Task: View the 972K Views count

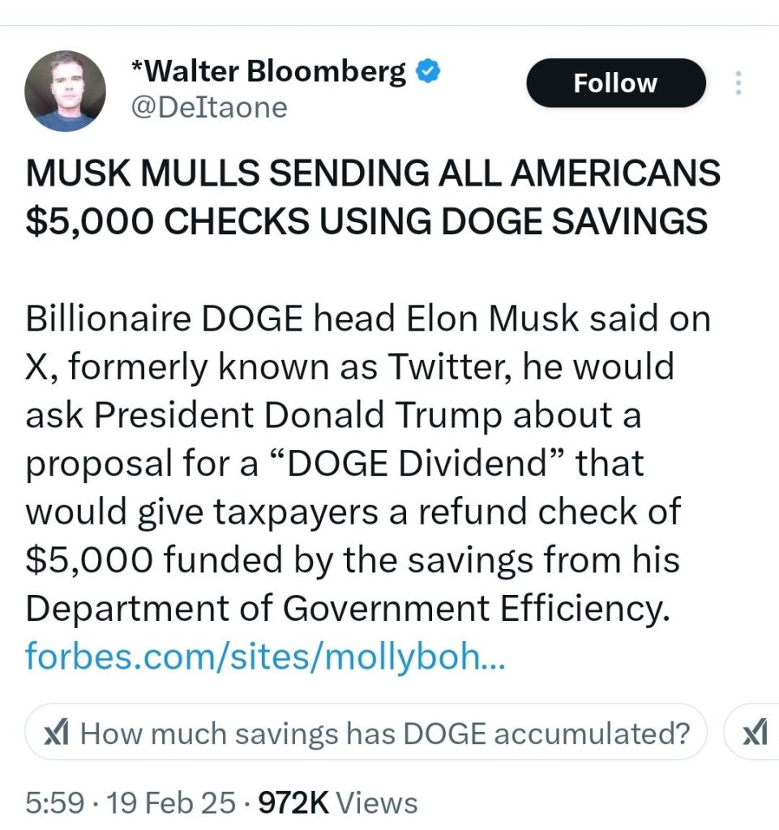Action: pos(337,802)
